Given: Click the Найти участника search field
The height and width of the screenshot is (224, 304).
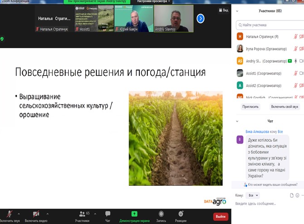Looking at the screenshot, I should click(270, 25).
